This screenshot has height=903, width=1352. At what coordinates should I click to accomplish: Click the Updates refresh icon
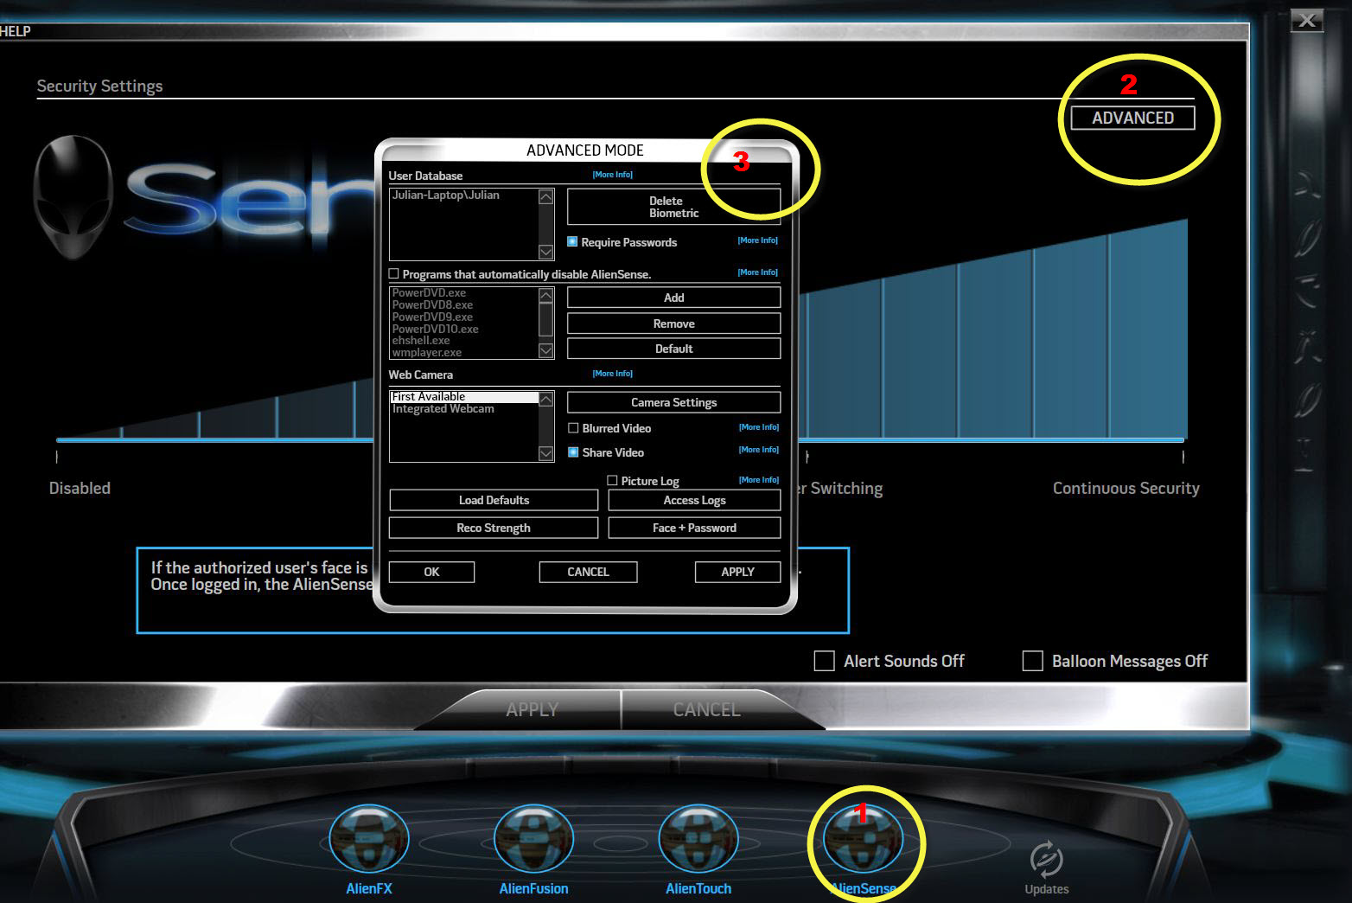coord(1046,859)
